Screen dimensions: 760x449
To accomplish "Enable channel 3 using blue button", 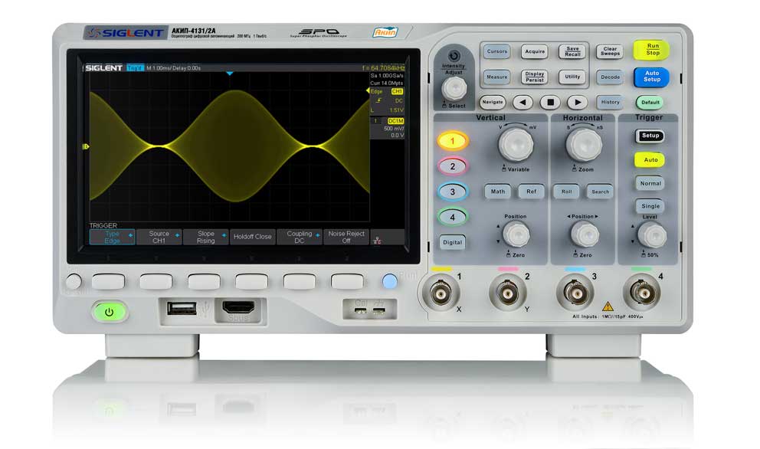I will coord(453,192).
